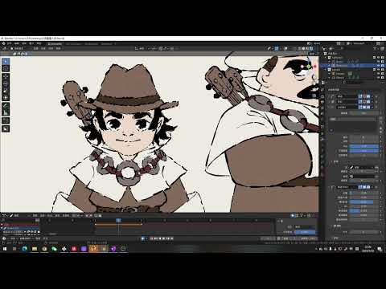Click the blue value field in the timeline side panel
The height and width of the screenshot is (289, 386).
tap(305, 232)
